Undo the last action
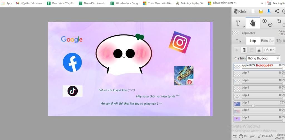Screen dimensions: 285x140 point(279,21)
